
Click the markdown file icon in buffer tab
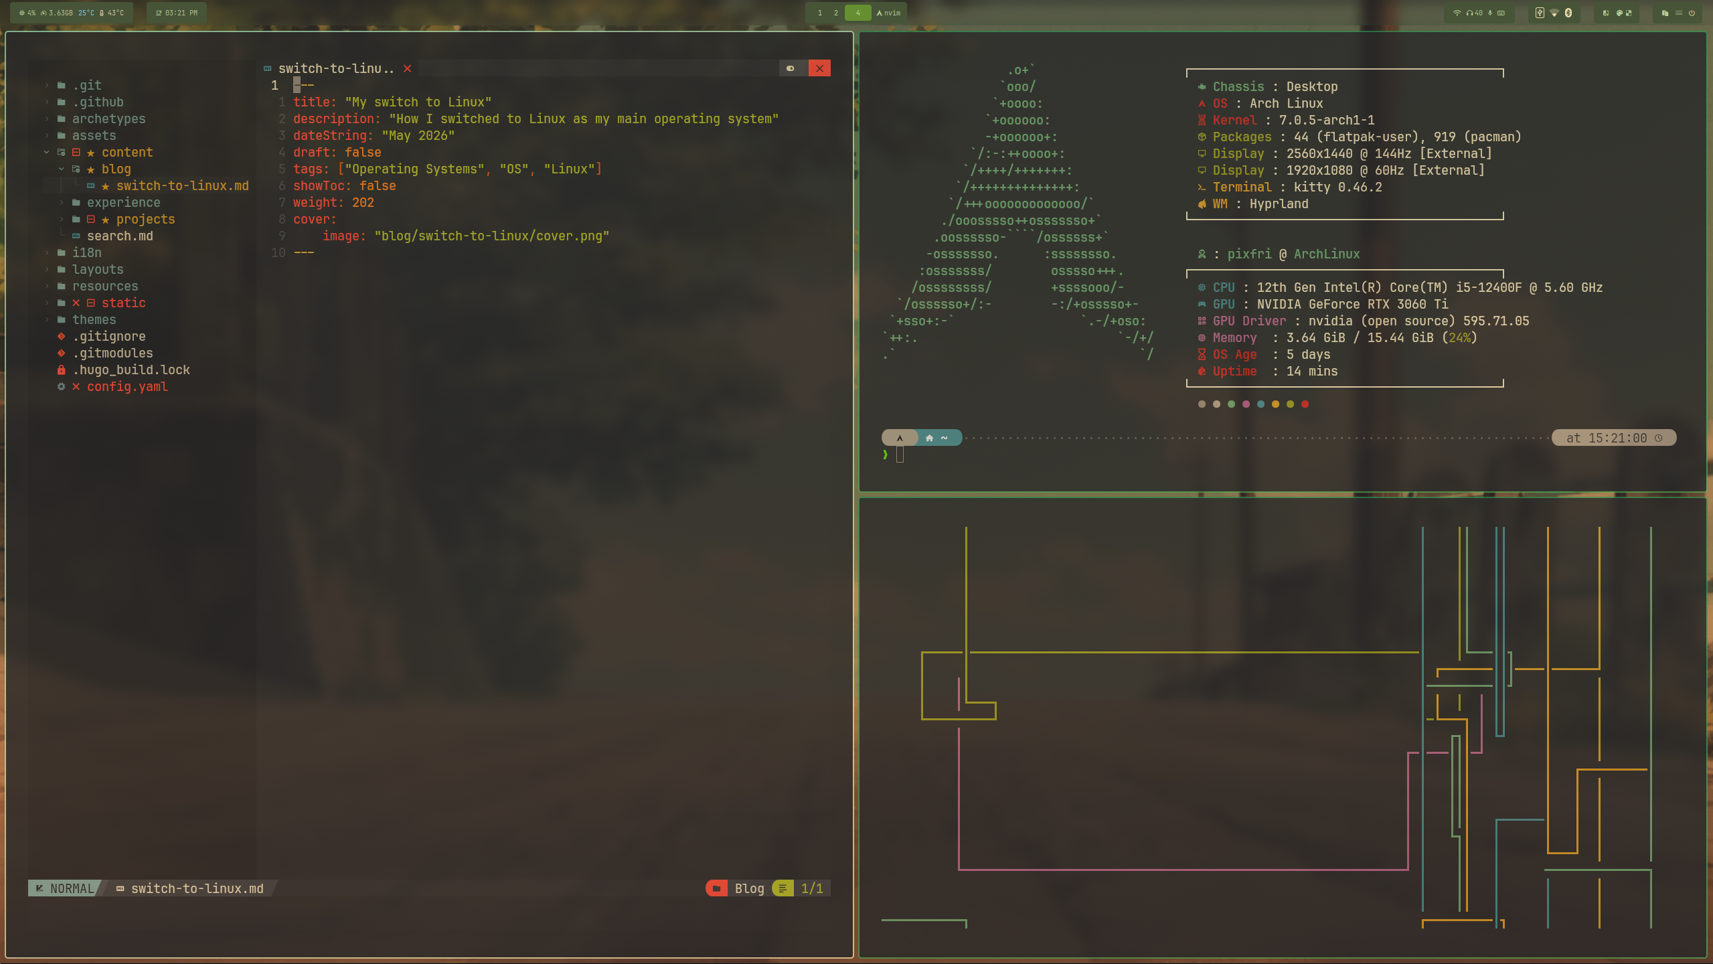pyautogui.click(x=268, y=68)
